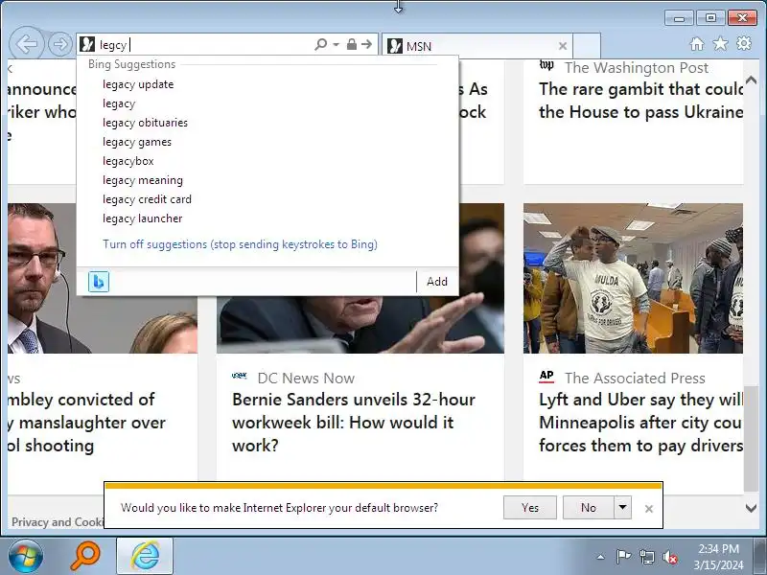This screenshot has height=575, width=767.
Task: Click inside the address bar text field
Action: click(x=205, y=45)
